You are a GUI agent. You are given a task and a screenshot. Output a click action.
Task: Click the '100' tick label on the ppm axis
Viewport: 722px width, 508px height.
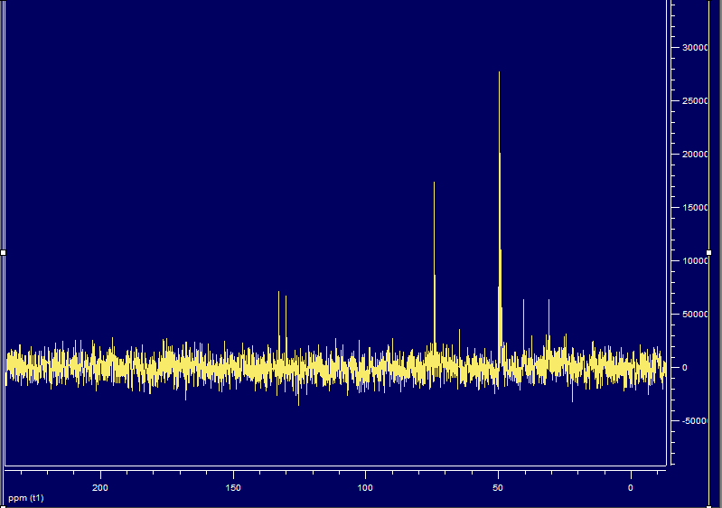pyautogui.click(x=365, y=488)
